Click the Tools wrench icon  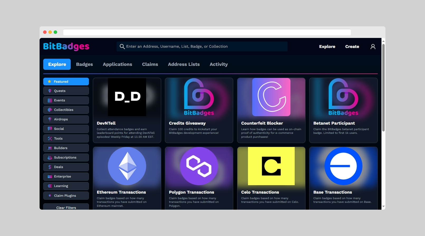click(x=50, y=139)
